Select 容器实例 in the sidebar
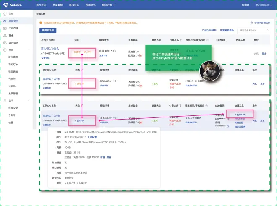277x206 pixels. [x=13, y=21]
